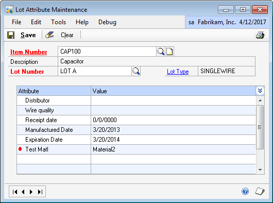Click the Save button label
Screen dimensions: 273x203
(x=28, y=35)
